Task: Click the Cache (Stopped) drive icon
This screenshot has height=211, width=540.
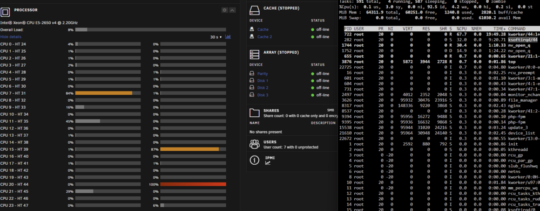Action: click(x=254, y=11)
